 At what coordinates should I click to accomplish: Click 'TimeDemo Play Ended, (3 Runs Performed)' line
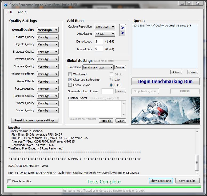[x=36, y=148]
